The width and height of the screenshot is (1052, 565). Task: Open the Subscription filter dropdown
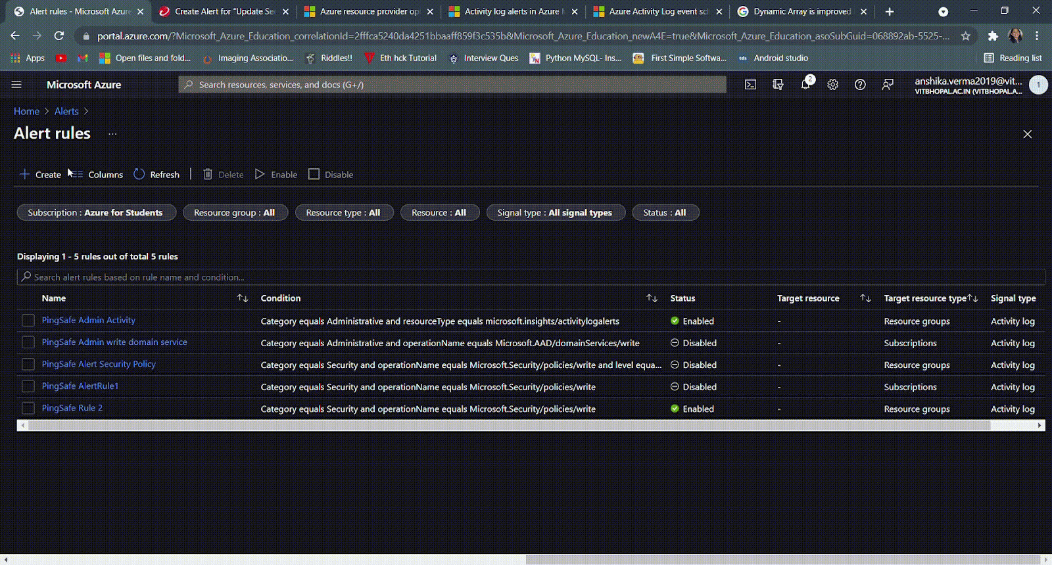click(x=96, y=213)
